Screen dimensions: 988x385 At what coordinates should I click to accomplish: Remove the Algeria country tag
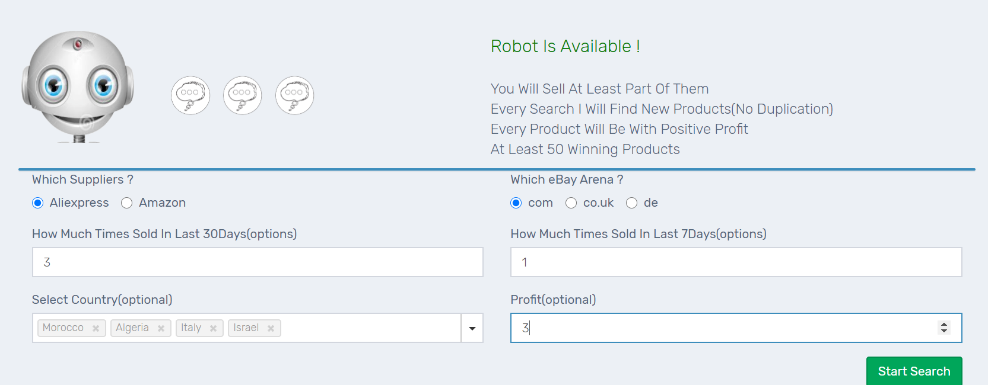161,328
